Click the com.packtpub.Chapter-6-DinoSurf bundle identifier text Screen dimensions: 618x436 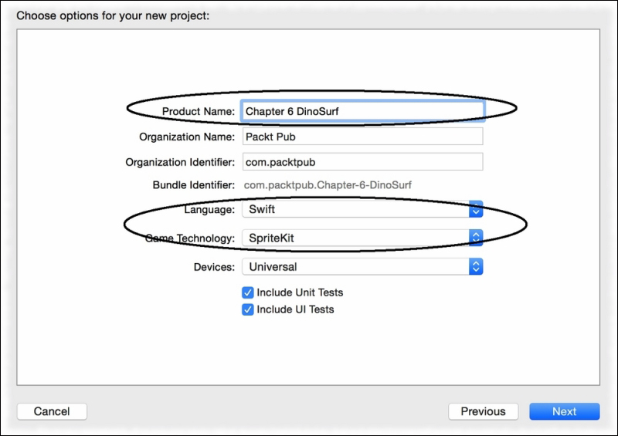coord(328,184)
